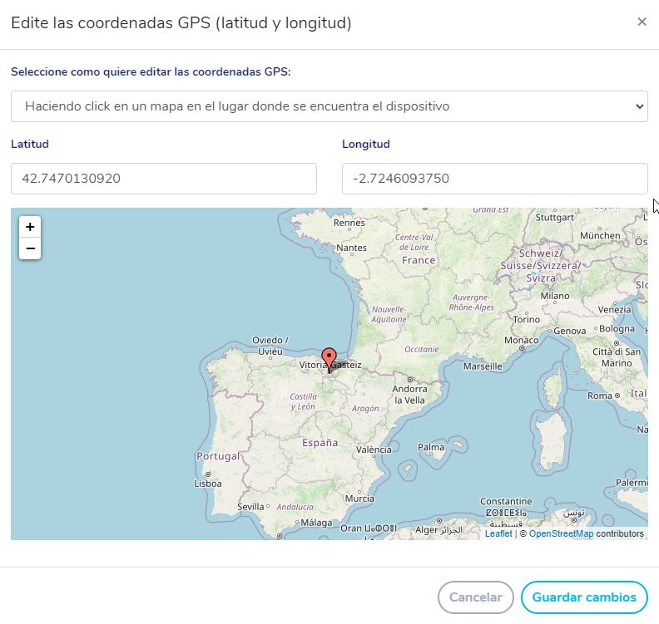Click the Castilla y León region label

tap(303, 401)
